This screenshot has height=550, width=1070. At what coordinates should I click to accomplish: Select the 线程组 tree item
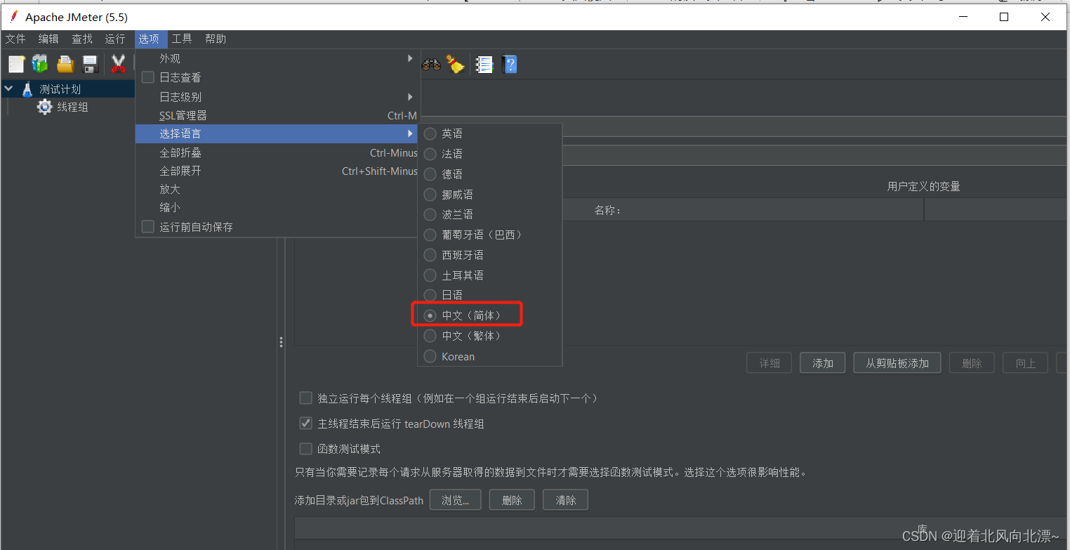(72, 107)
